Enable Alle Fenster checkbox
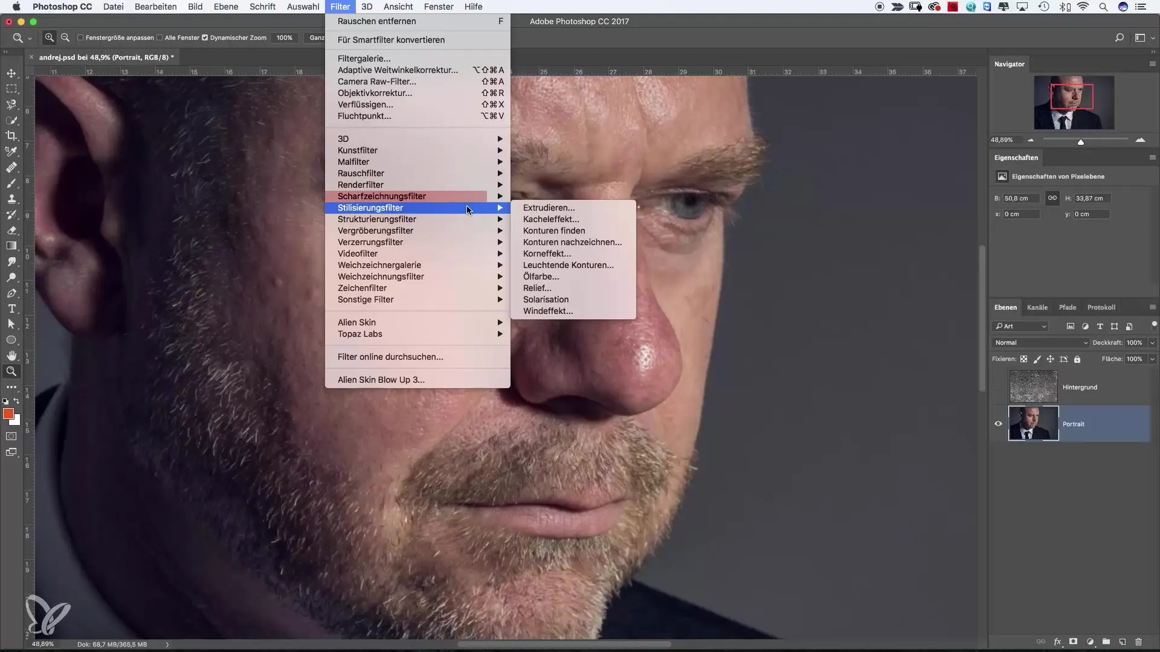This screenshot has height=652, width=1160. [159, 37]
